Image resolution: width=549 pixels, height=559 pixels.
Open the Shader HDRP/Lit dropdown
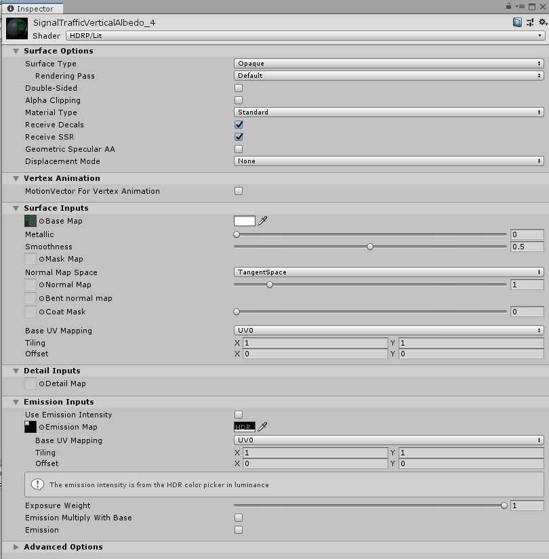[x=306, y=36]
